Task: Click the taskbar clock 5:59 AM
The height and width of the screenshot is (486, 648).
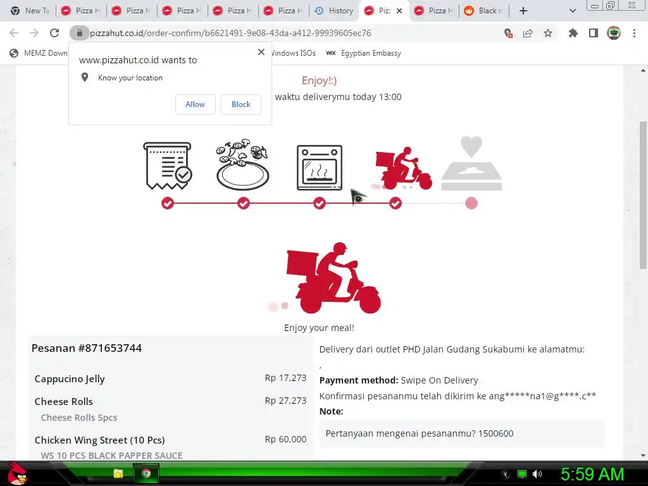Action: point(592,474)
